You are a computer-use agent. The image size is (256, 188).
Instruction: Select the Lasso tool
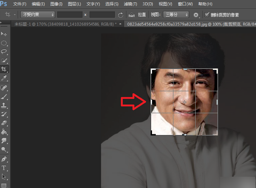[x=4, y=52]
